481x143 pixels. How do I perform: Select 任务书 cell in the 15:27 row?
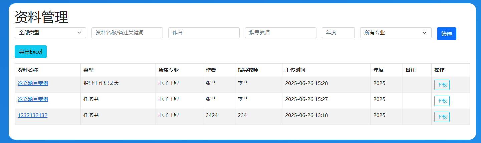(118, 101)
